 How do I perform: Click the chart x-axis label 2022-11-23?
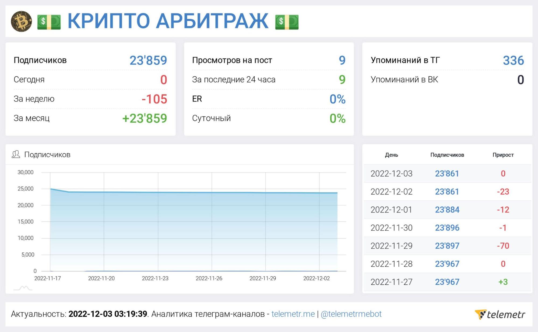pyautogui.click(x=155, y=278)
